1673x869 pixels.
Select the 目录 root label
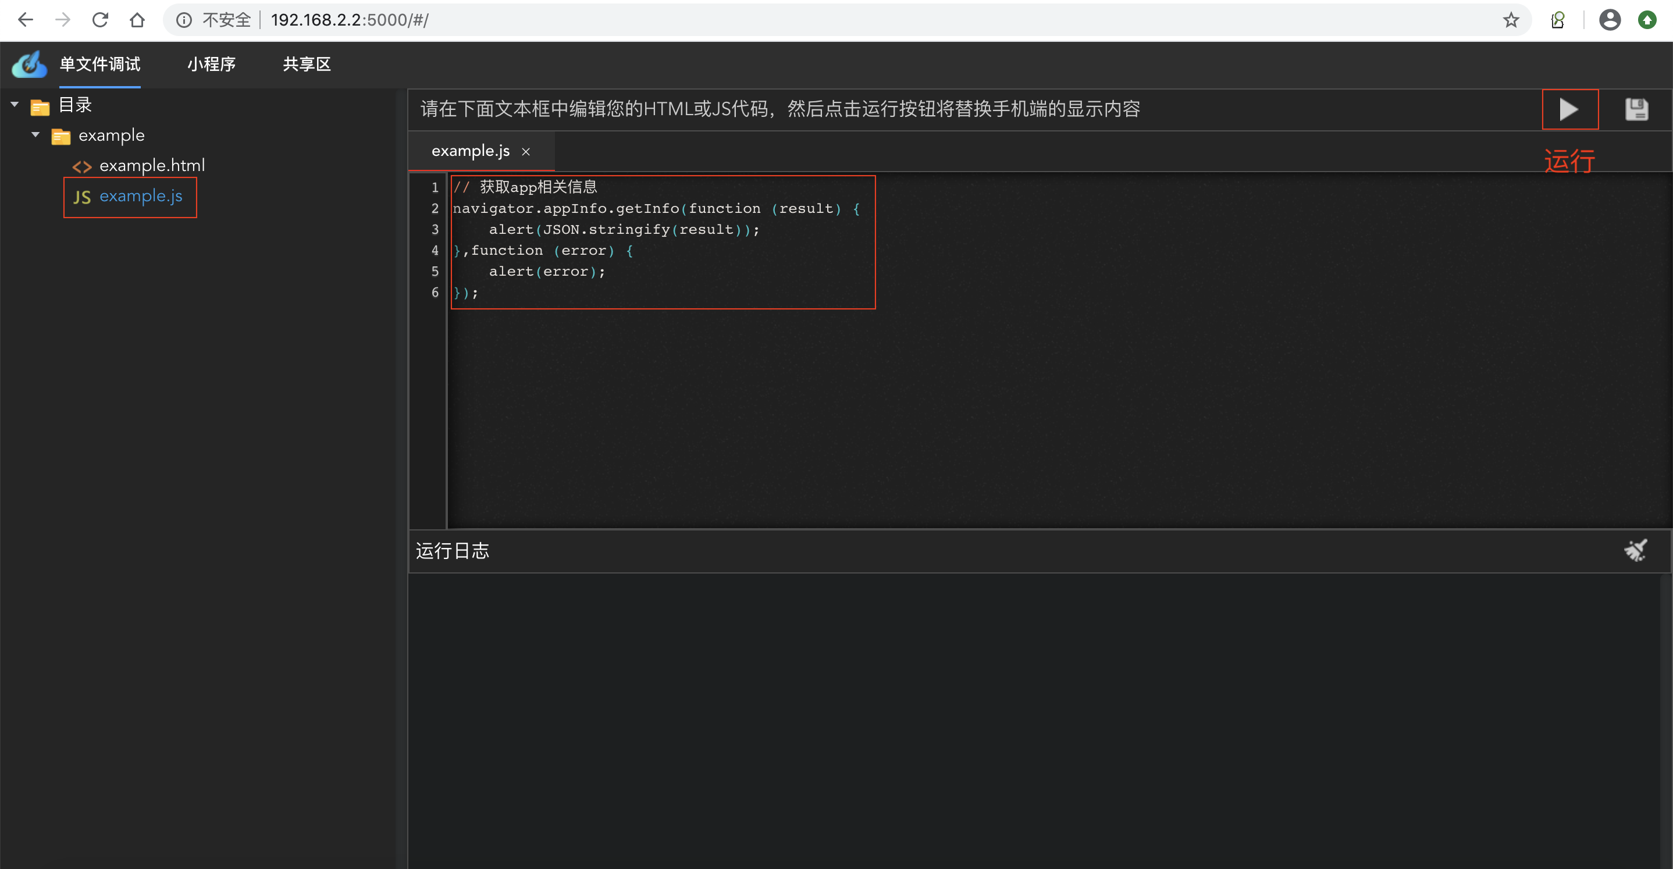(76, 105)
